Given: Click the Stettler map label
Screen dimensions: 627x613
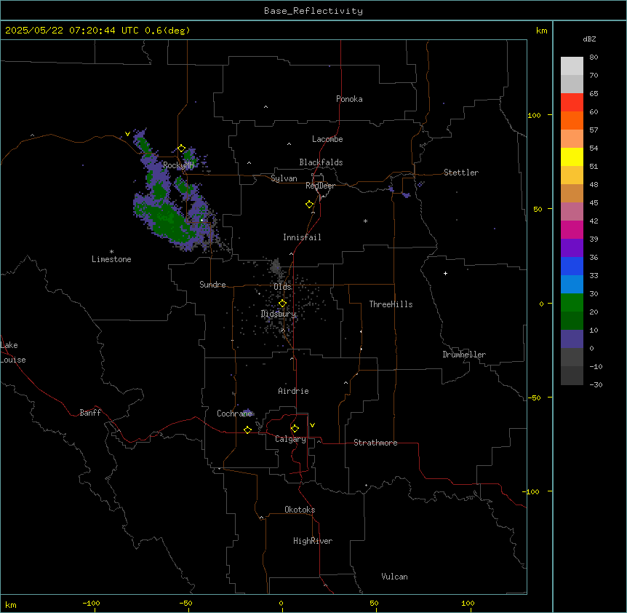Looking at the screenshot, I should (461, 173).
